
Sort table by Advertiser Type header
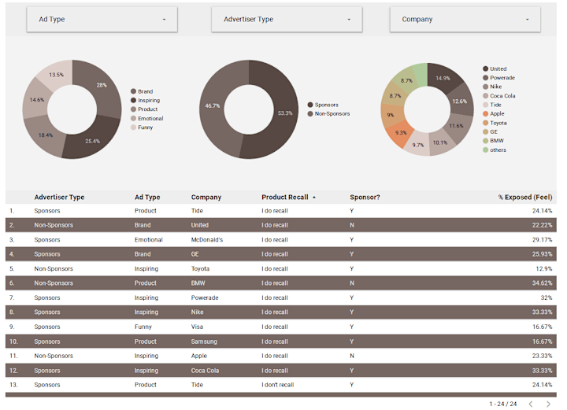(x=59, y=198)
